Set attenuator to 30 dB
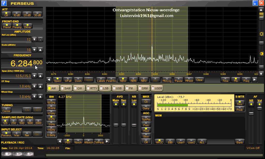 37,14
